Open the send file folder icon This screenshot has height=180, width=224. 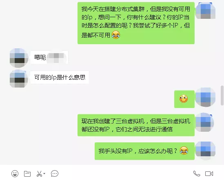tap(27, 174)
